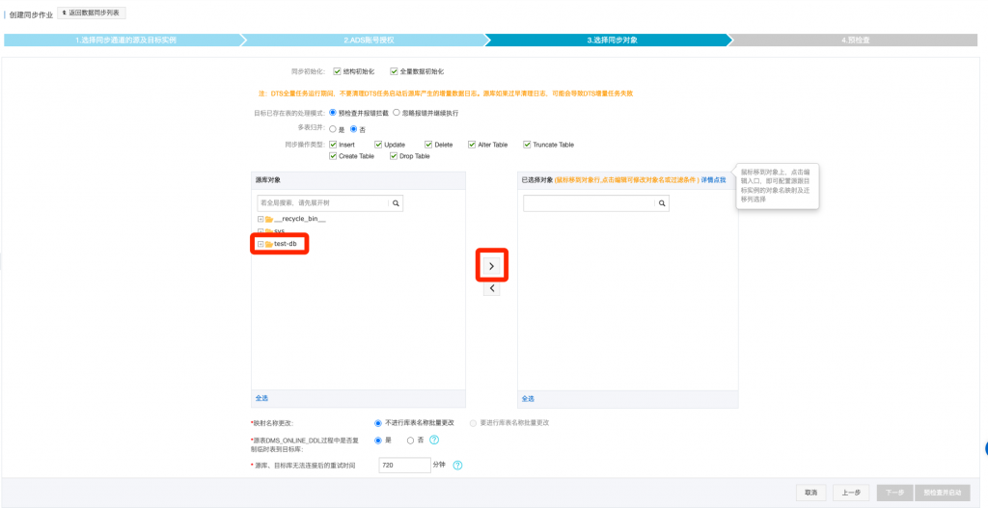The image size is (988, 508).
Task: Click the __recycle_bin__ folder icon
Action: pos(269,219)
